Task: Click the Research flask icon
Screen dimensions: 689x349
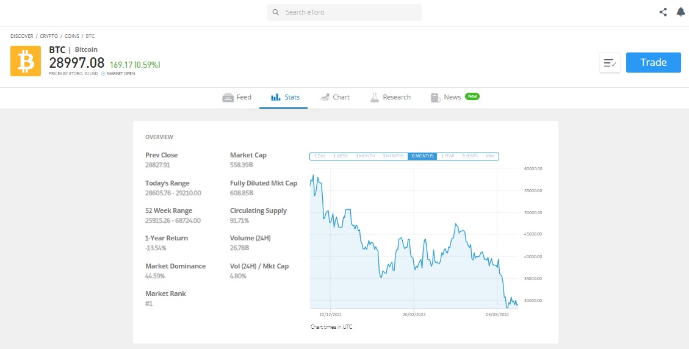Action: (x=374, y=97)
